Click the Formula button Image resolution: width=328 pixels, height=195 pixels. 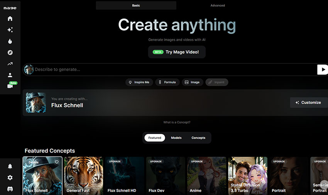[167, 82]
